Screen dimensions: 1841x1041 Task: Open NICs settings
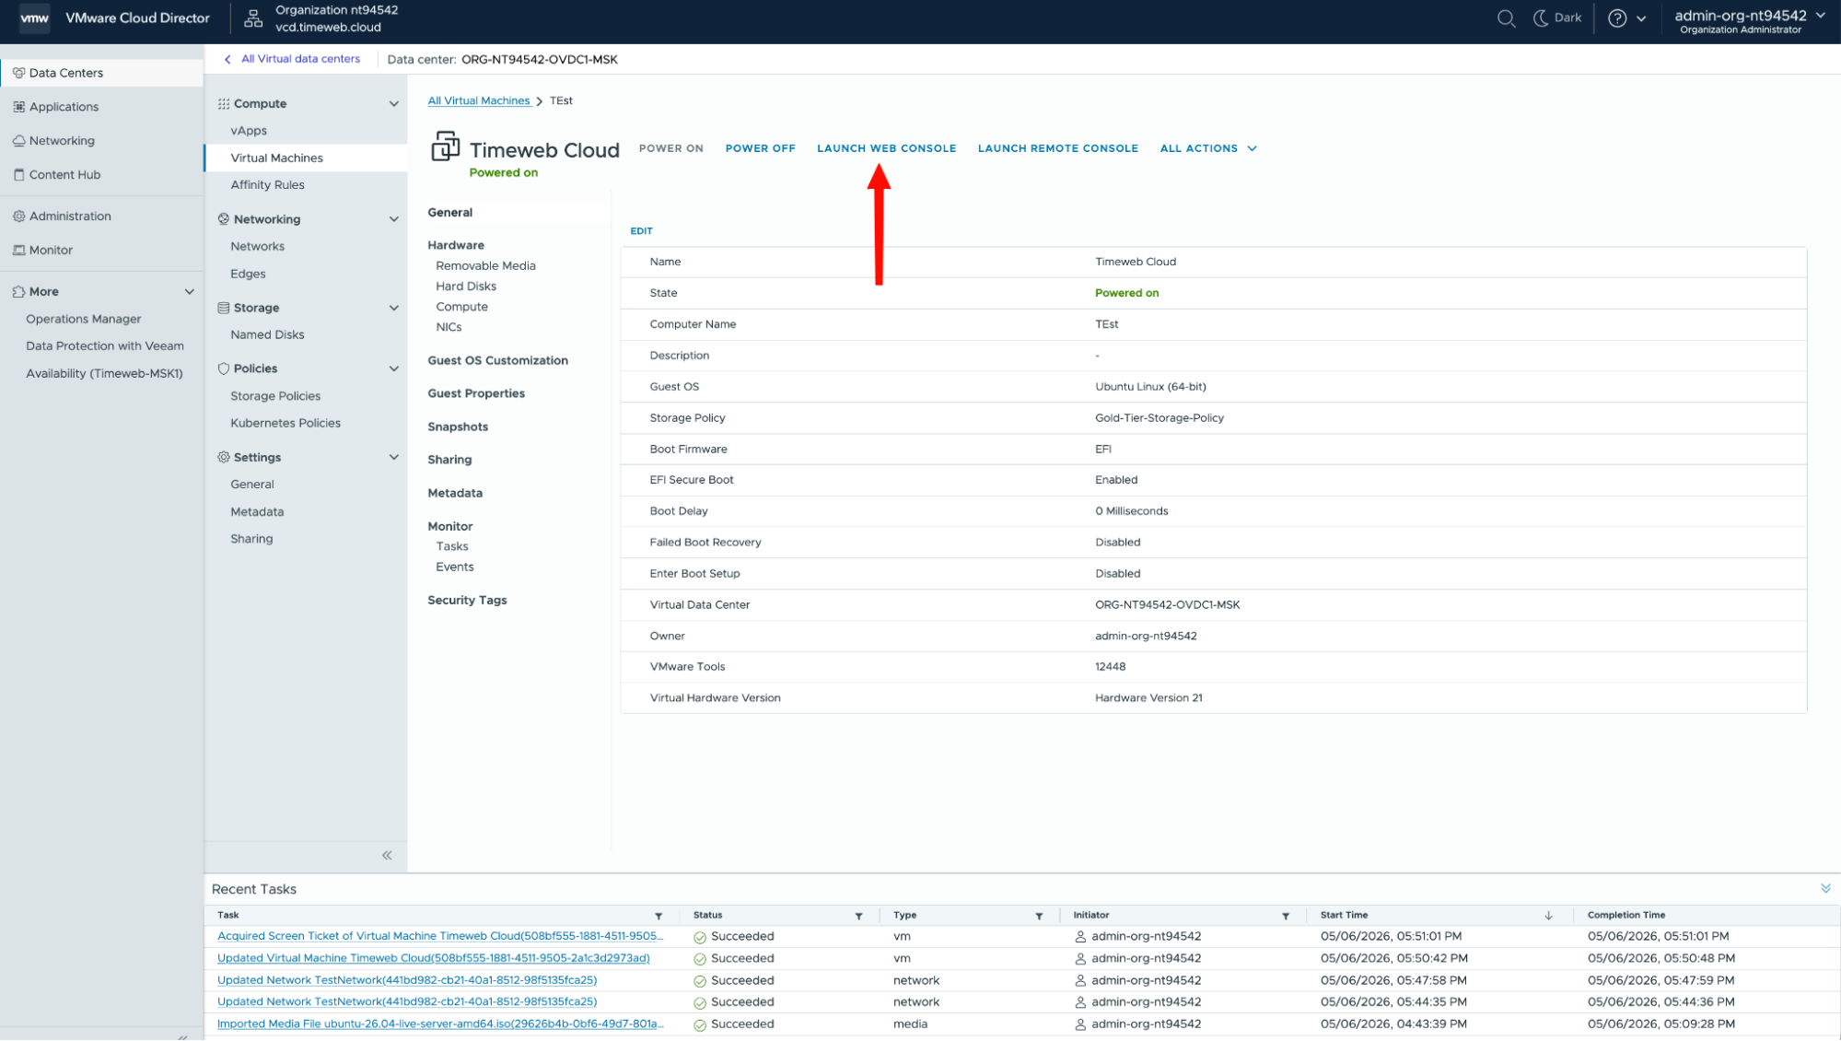[449, 327]
